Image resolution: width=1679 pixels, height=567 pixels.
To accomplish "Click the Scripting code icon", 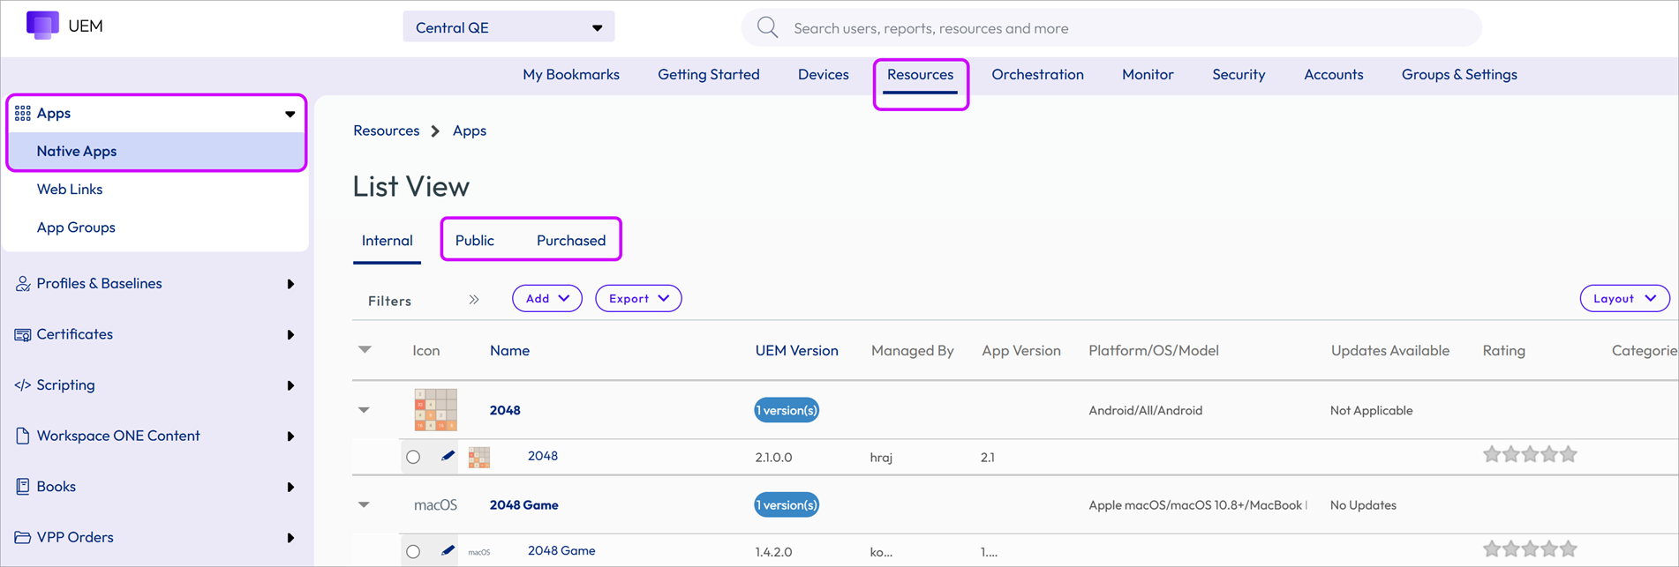I will click(x=23, y=384).
